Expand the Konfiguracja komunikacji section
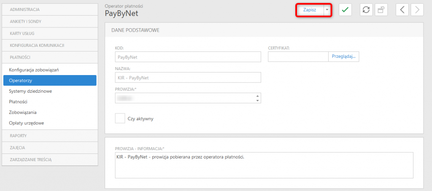The height and width of the screenshot is (191, 432). 50,45
